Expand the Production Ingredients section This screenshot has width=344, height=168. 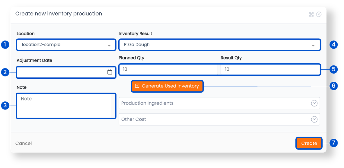(x=219, y=103)
